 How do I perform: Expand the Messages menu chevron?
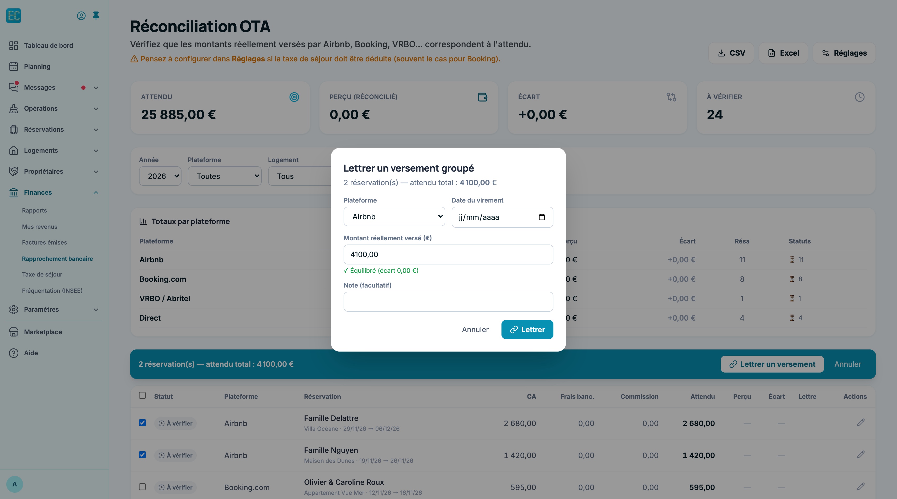tap(96, 88)
